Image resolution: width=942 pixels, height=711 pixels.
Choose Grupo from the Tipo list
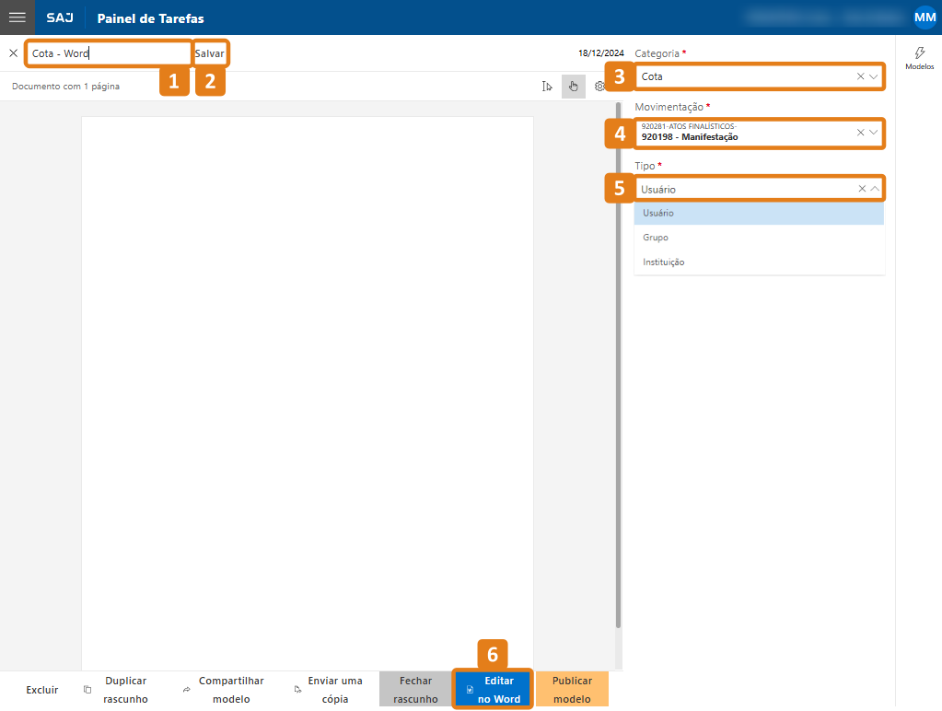click(656, 238)
